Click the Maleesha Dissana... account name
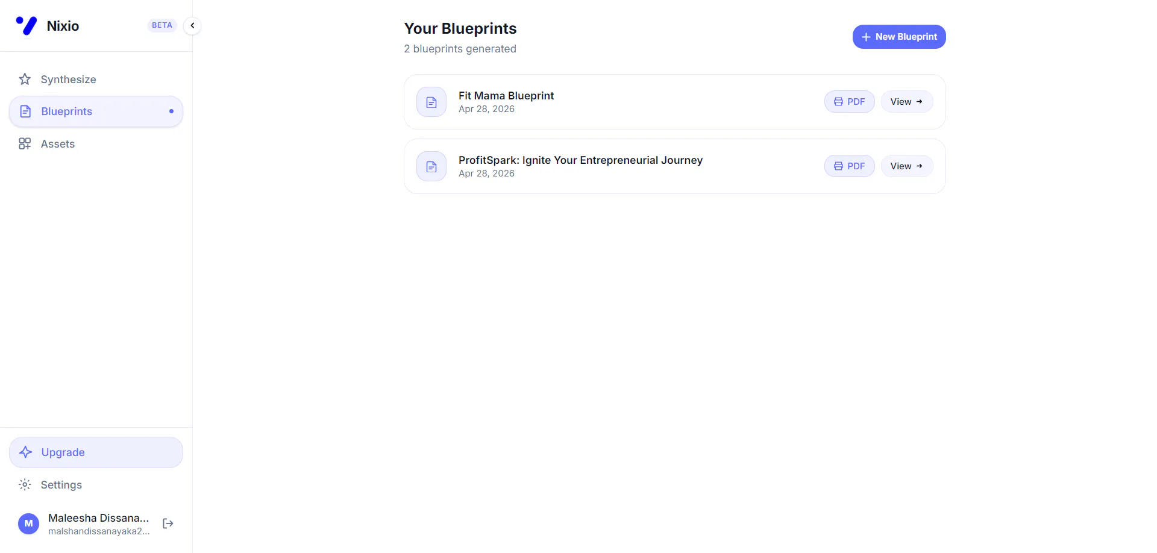 pyautogui.click(x=98, y=518)
